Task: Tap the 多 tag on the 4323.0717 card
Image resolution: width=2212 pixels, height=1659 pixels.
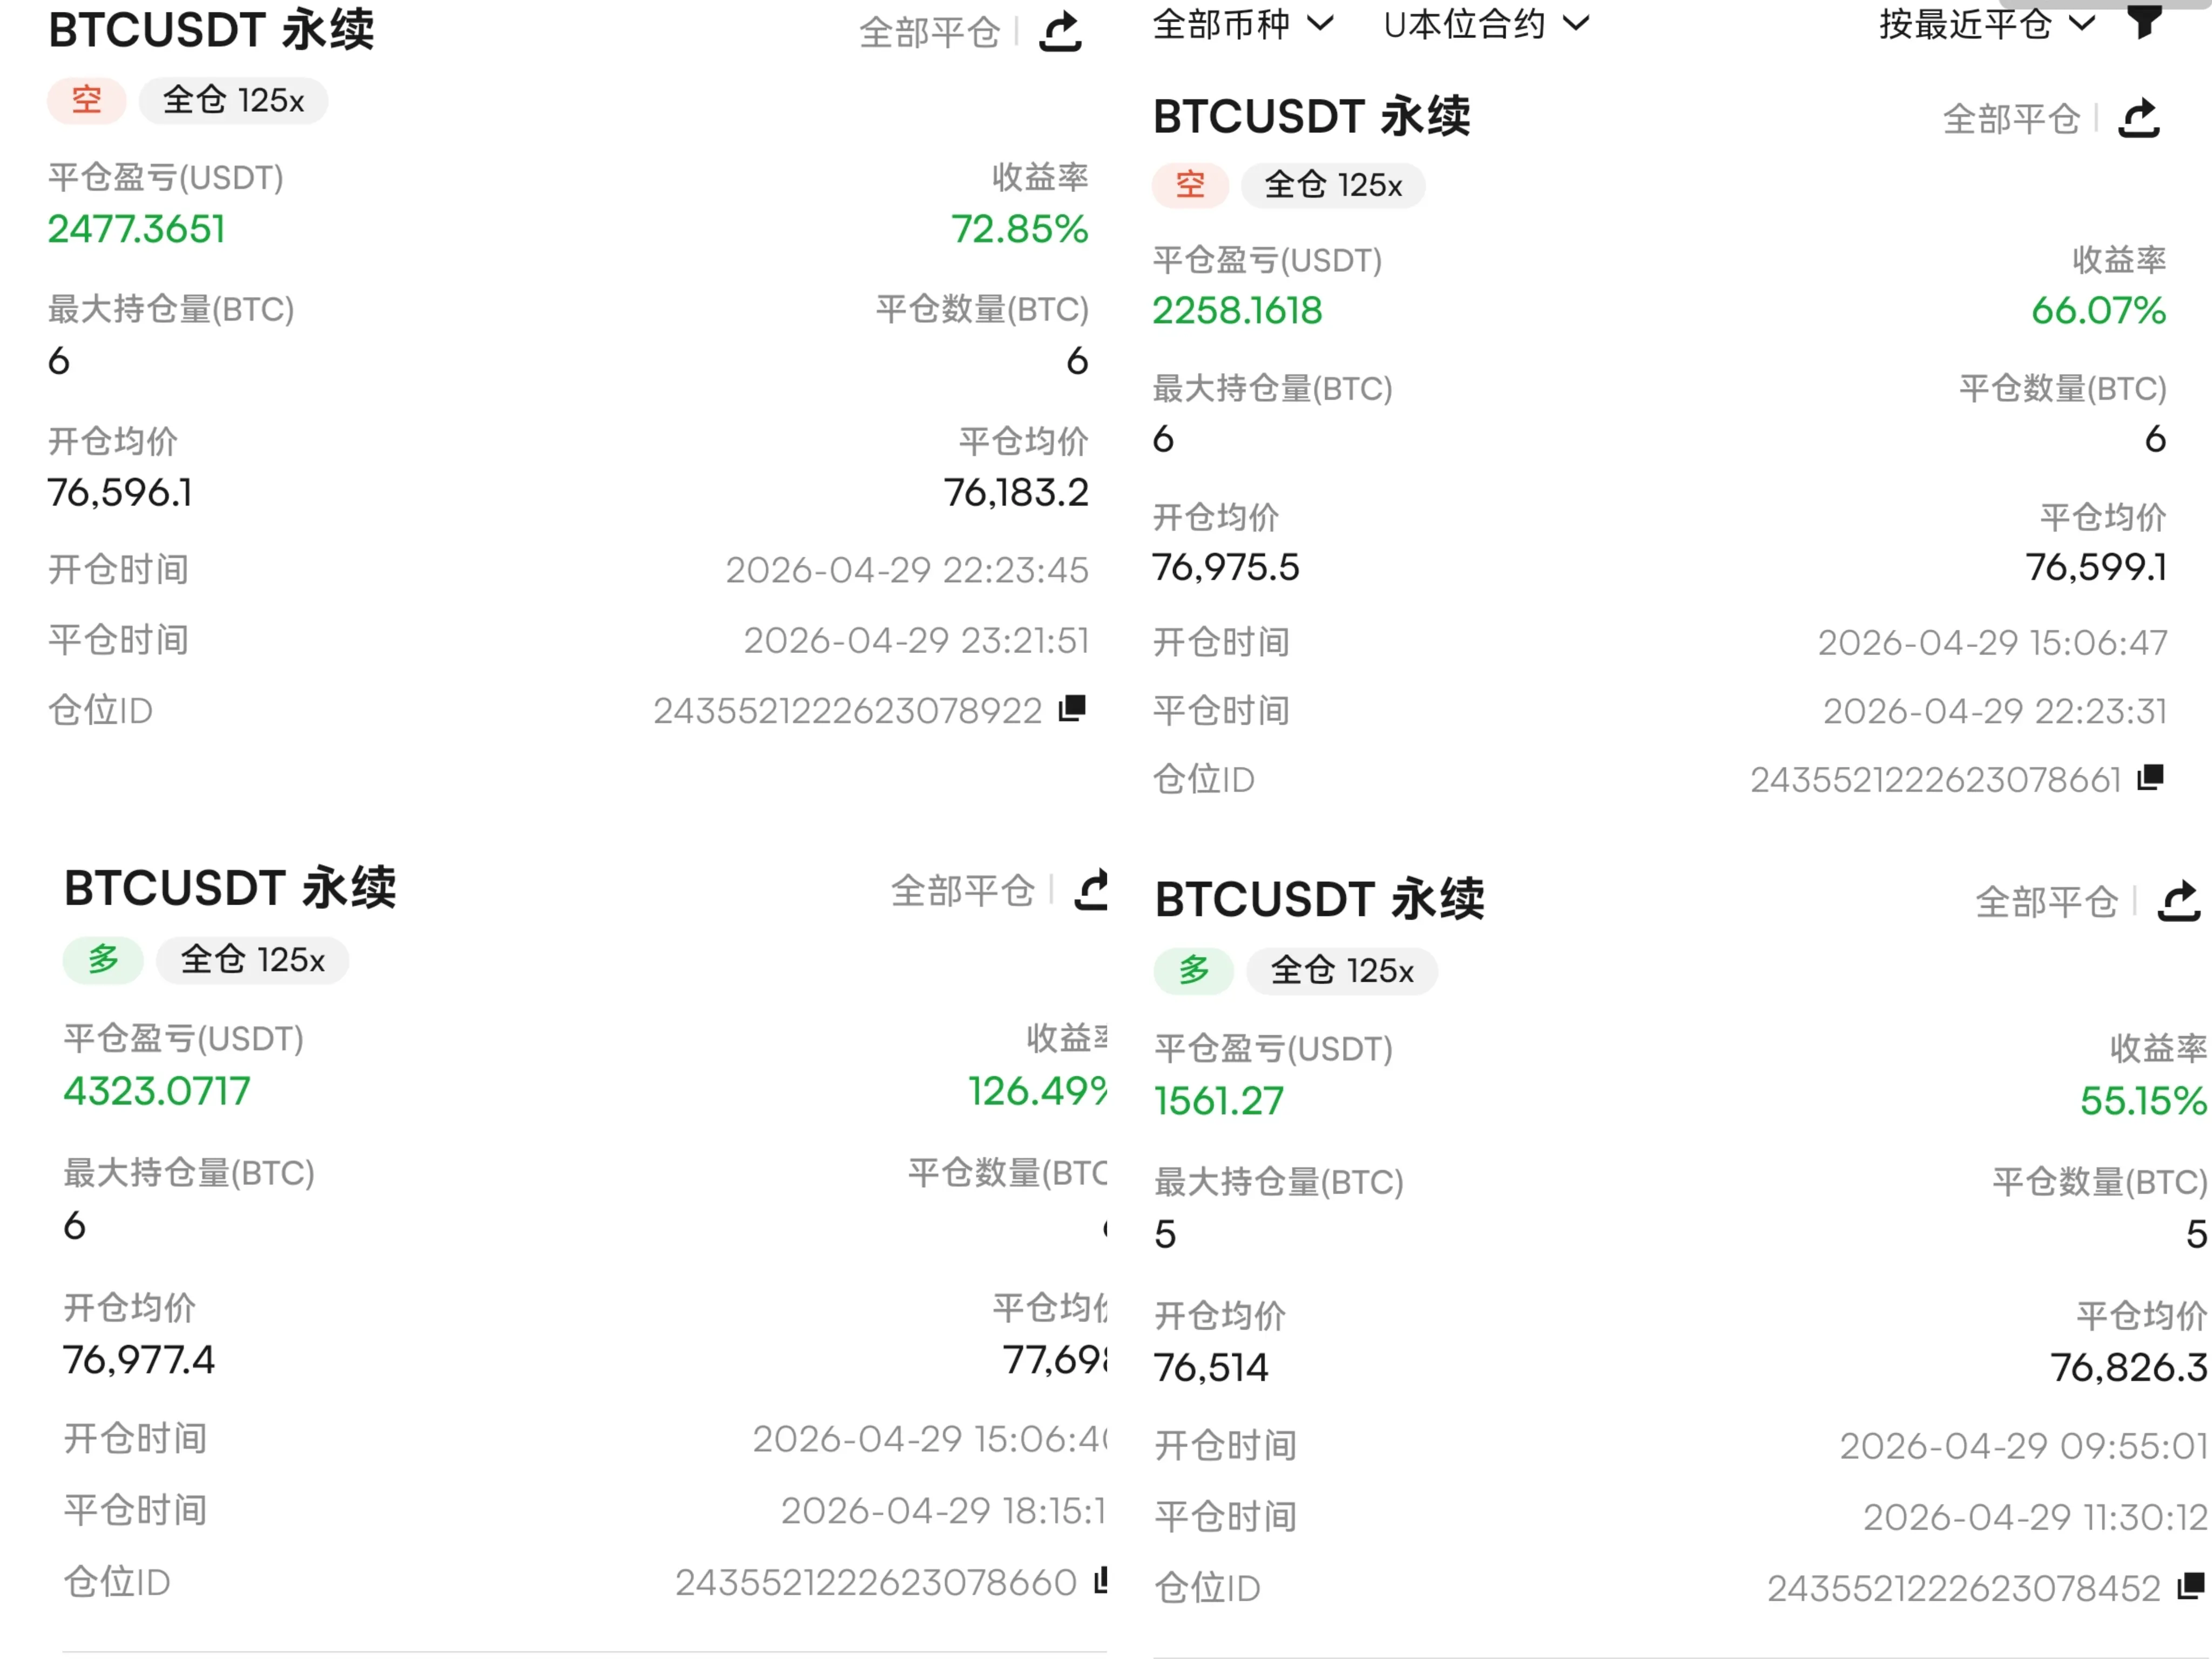Action: tap(103, 960)
